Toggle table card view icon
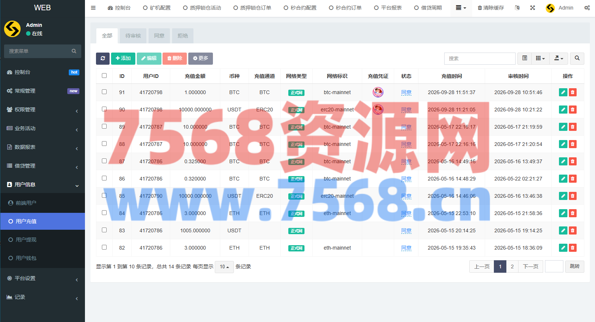The height and width of the screenshot is (322, 595). (x=525, y=58)
